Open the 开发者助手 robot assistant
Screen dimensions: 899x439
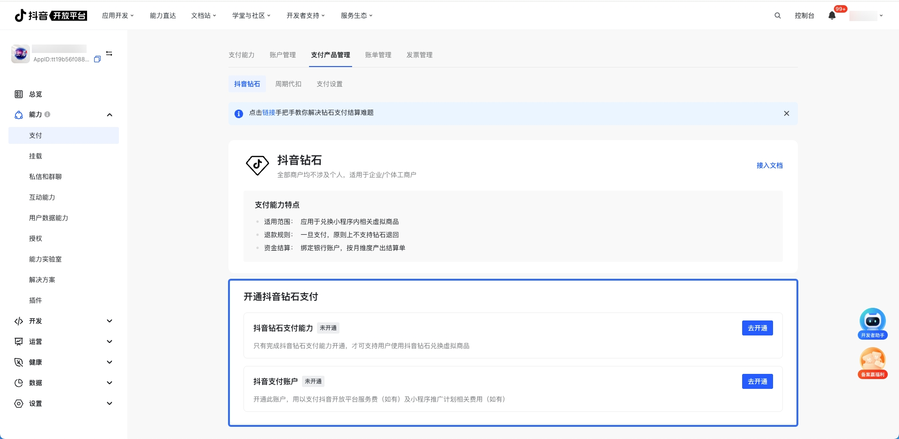[x=873, y=324]
